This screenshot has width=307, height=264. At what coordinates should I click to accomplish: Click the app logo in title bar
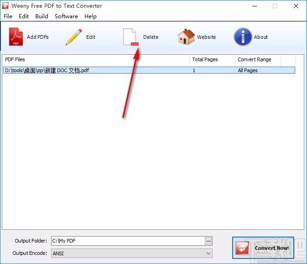pos(5,5)
